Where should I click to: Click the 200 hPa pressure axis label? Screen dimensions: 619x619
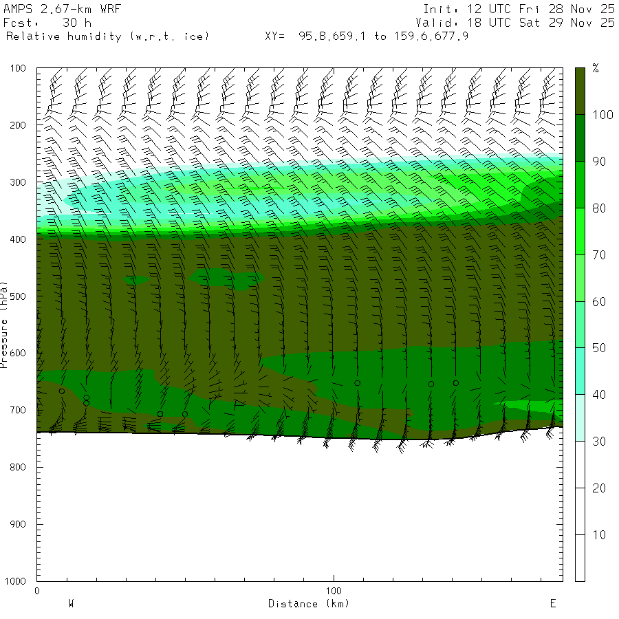tap(18, 125)
